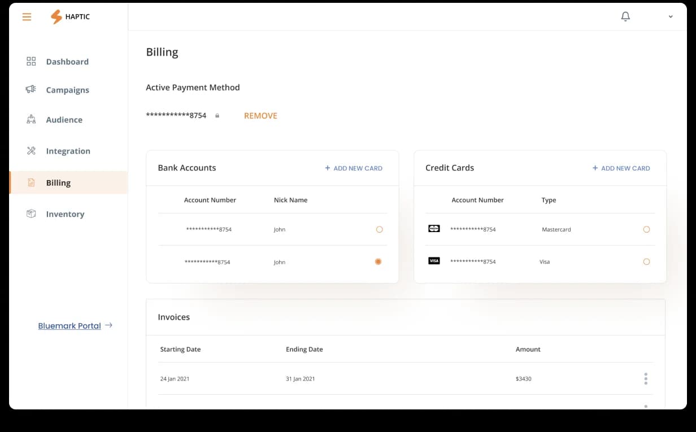Image resolution: width=696 pixels, height=432 pixels.
Task: Remove the active payment method
Action: (x=260, y=116)
